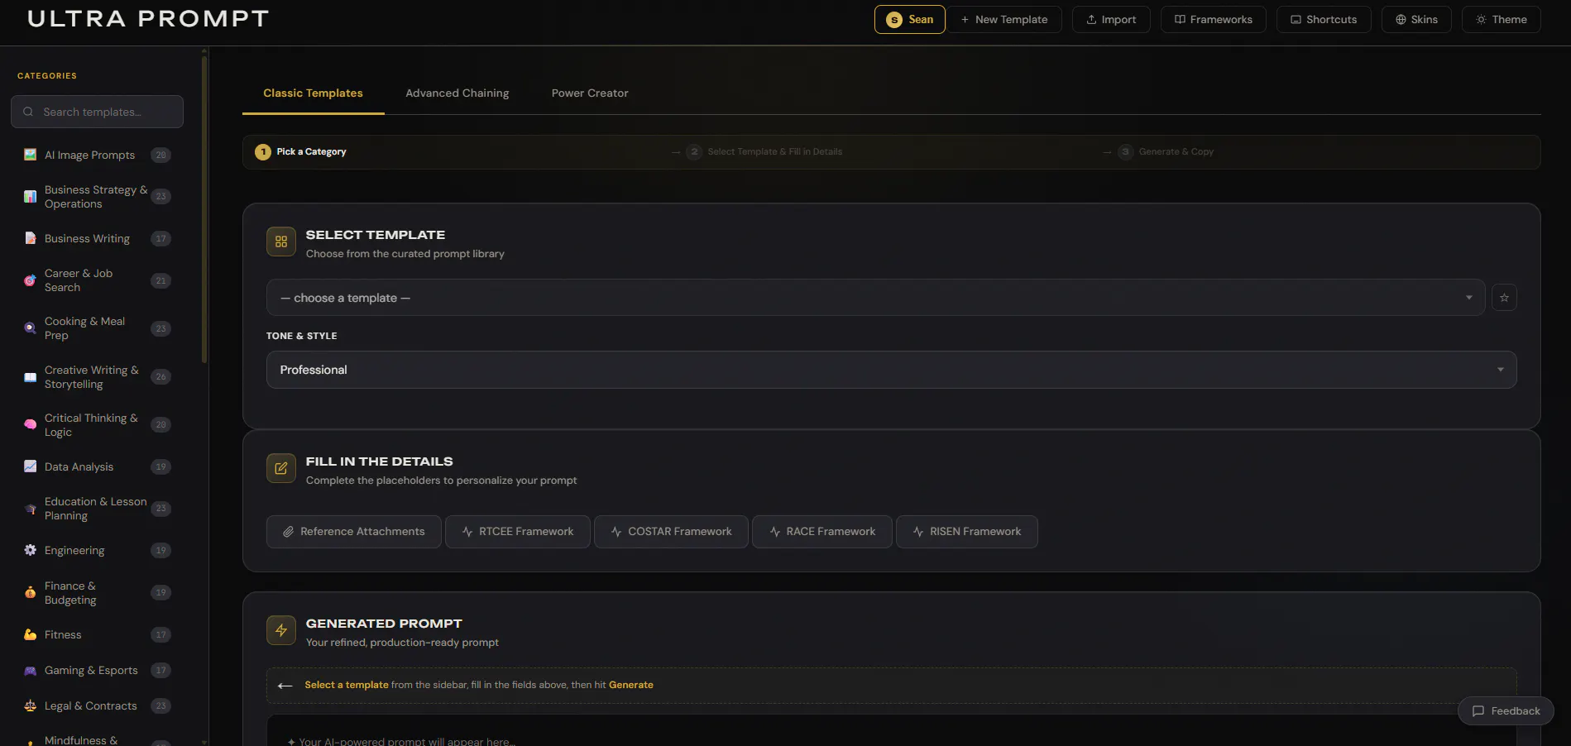Switch to Classic Templates tab

tap(313, 93)
